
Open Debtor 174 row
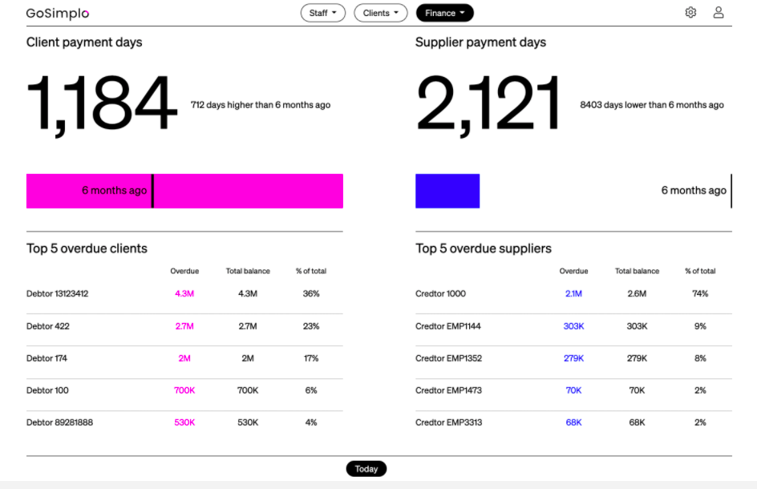[184, 358]
